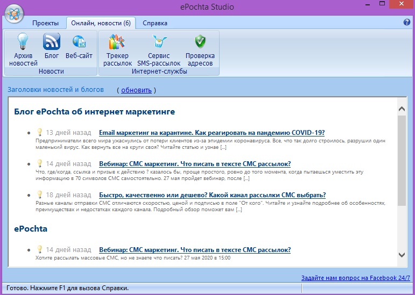Click the news list scroll up arrow
Image resolution: width=415 pixels, height=295 pixels.
point(402,109)
